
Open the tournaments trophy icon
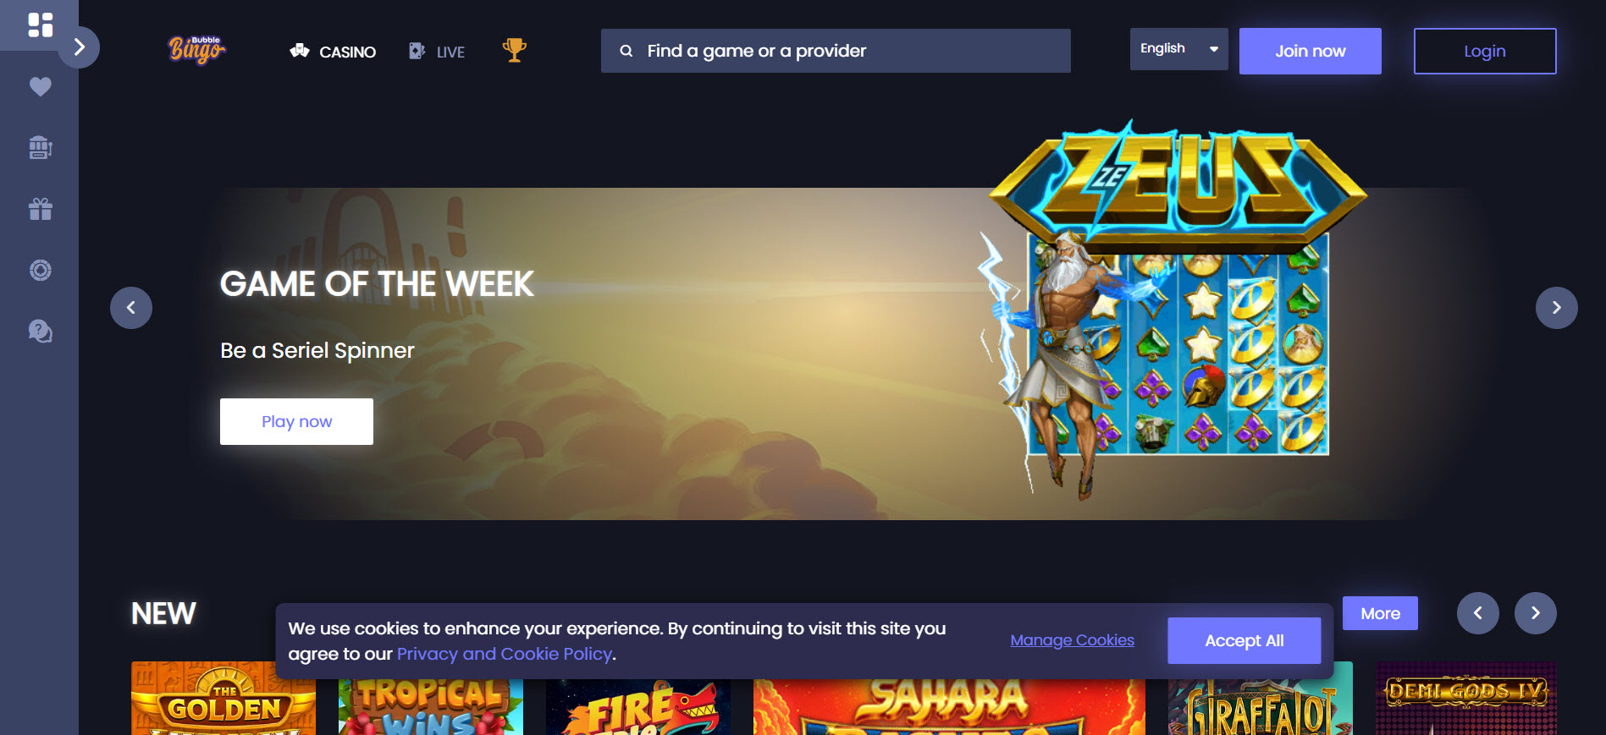(514, 51)
